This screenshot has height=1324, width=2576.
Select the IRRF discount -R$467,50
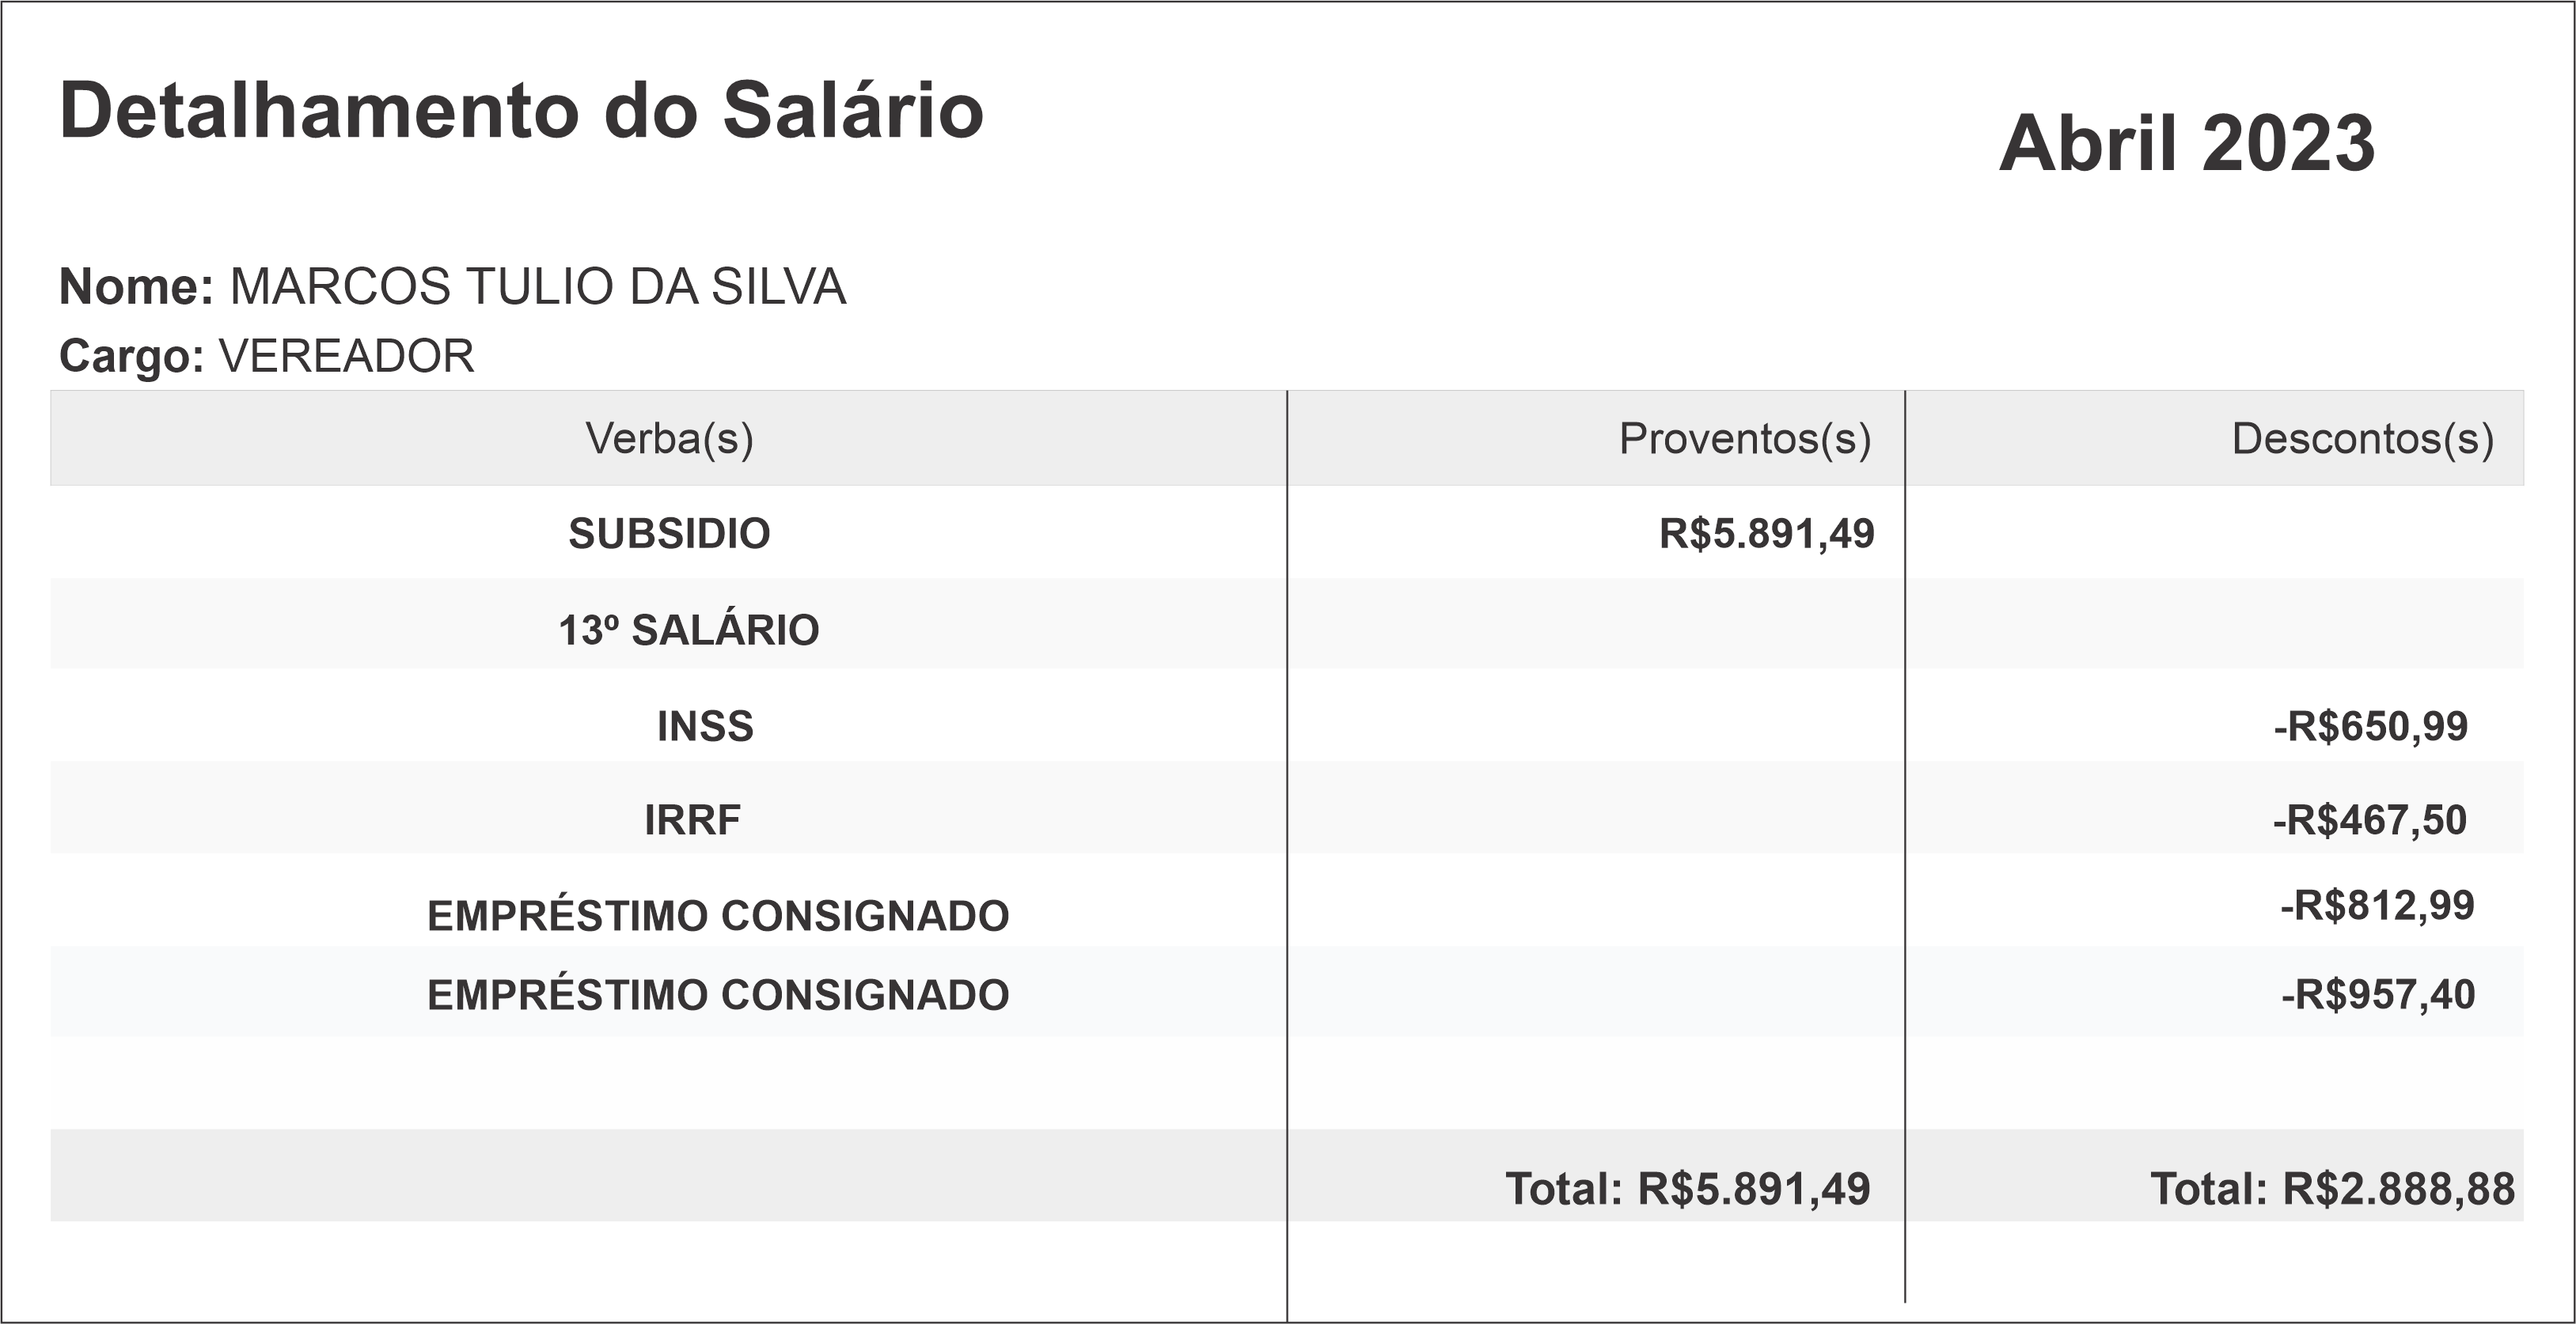pyautogui.click(x=2369, y=820)
